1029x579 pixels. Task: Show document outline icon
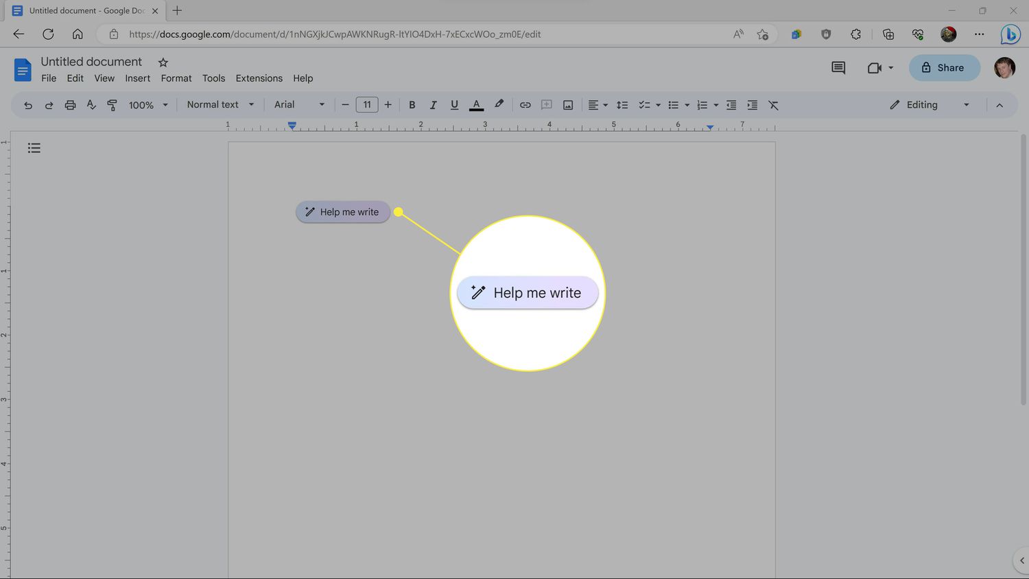point(34,148)
